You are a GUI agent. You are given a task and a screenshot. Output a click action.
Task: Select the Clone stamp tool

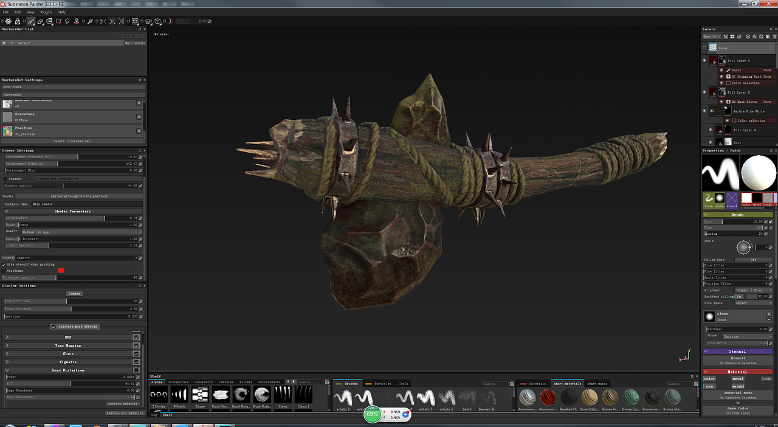pyautogui.click(x=77, y=21)
